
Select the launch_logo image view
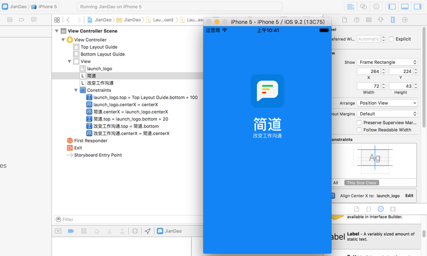(99, 69)
